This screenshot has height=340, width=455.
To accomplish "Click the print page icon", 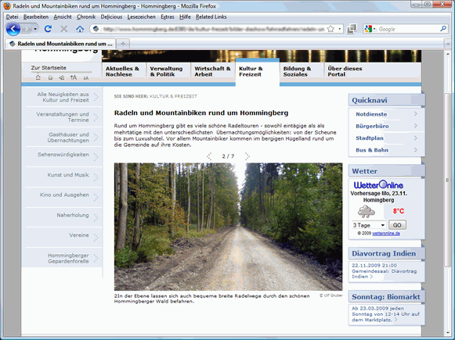I will click(x=50, y=77).
